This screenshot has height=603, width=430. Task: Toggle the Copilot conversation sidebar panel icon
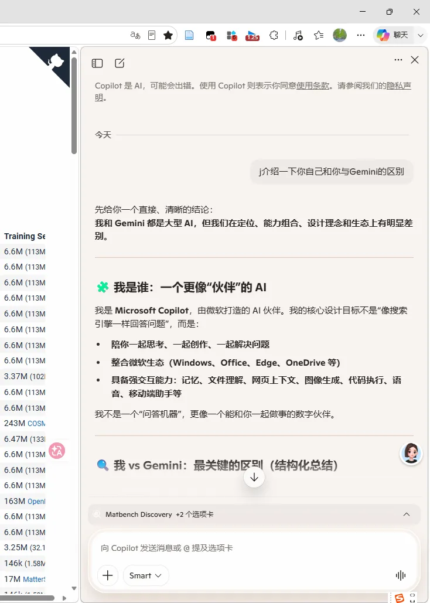tap(97, 63)
